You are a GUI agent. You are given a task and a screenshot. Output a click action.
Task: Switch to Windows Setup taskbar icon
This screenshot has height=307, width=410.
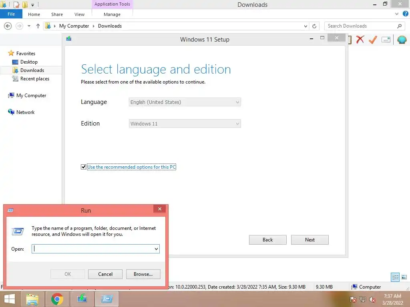(82, 299)
